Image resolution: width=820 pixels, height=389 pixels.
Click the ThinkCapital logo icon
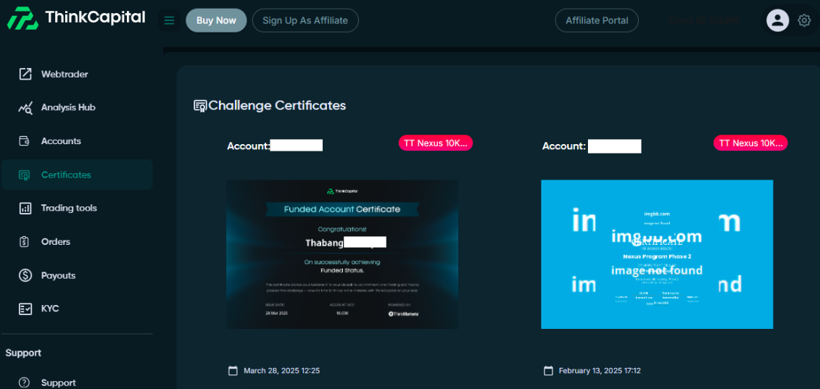(x=22, y=18)
